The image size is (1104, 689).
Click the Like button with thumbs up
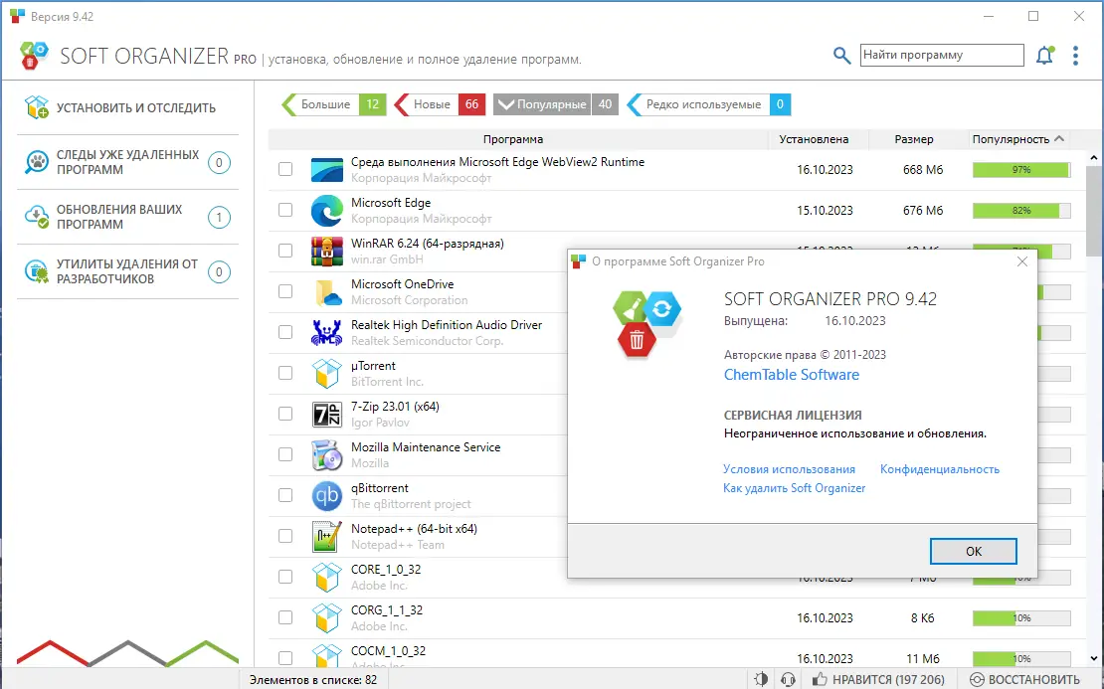(x=878, y=679)
